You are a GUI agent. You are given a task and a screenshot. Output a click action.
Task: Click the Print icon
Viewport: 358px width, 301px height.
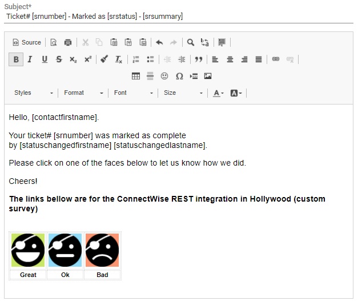coord(68,42)
